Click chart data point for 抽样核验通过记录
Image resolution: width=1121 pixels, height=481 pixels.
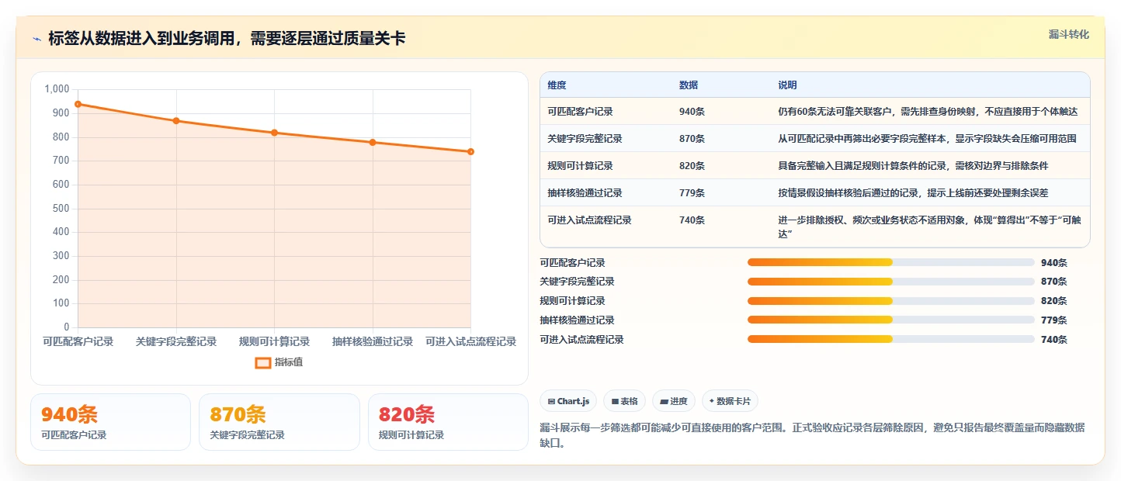(373, 142)
